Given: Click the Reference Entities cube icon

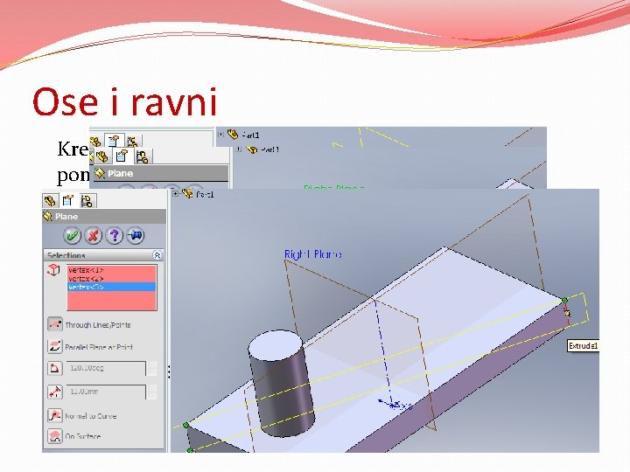Looking at the screenshot, I should 53,270.
